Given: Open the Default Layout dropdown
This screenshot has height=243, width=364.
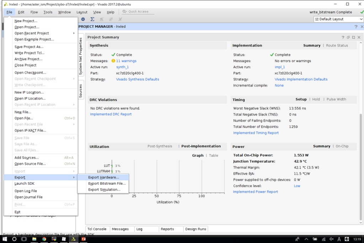Looking at the screenshot, I should coord(338,19).
